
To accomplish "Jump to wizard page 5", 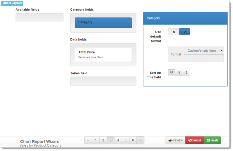I will [x=125, y=140].
